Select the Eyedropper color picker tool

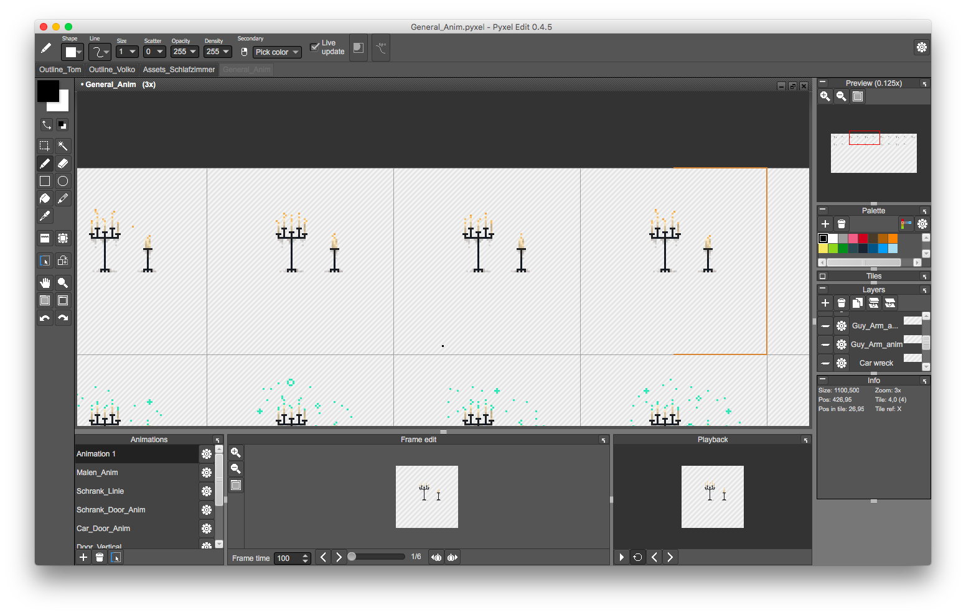(45, 216)
